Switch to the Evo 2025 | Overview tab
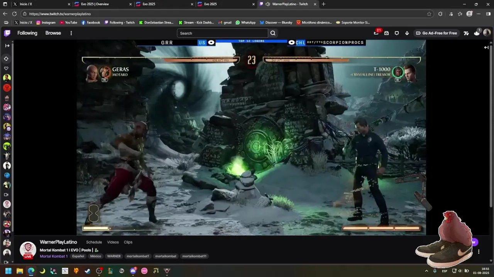Screen dimensions: 494x277 coord(103,4)
